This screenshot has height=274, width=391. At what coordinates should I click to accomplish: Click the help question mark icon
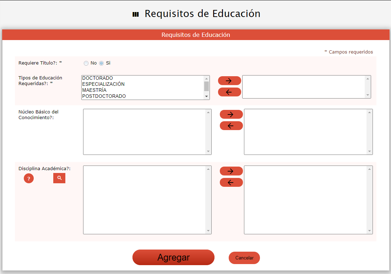29,178
